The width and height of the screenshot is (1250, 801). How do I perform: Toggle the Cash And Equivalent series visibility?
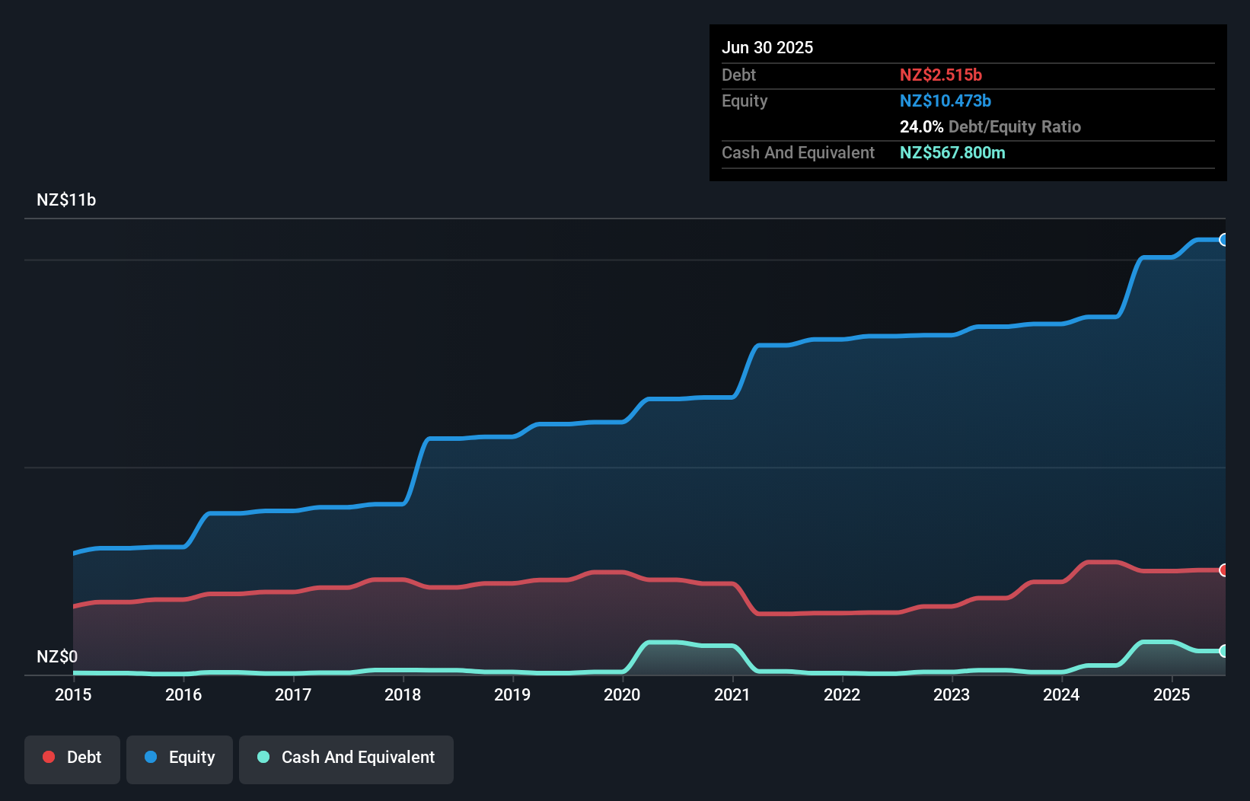[x=346, y=758]
